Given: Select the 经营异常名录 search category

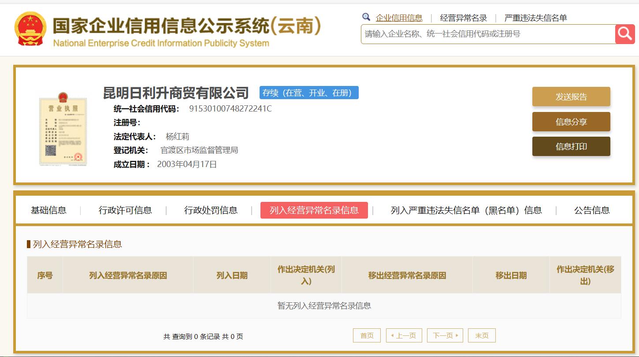Looking at the screenshot, I should point(464,18).
